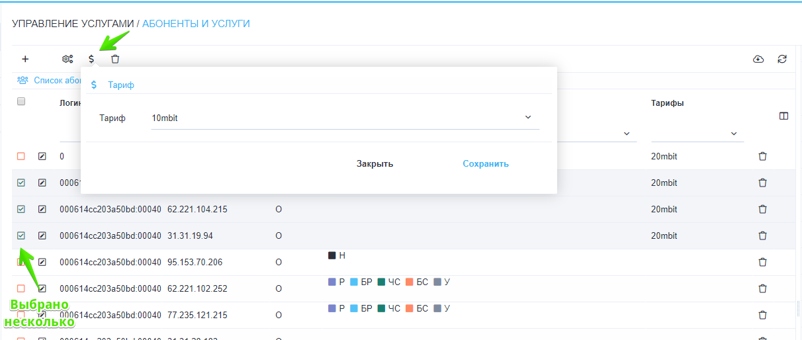
Task: Click the trash icon in top toolbar
Action: pos(115,59)
